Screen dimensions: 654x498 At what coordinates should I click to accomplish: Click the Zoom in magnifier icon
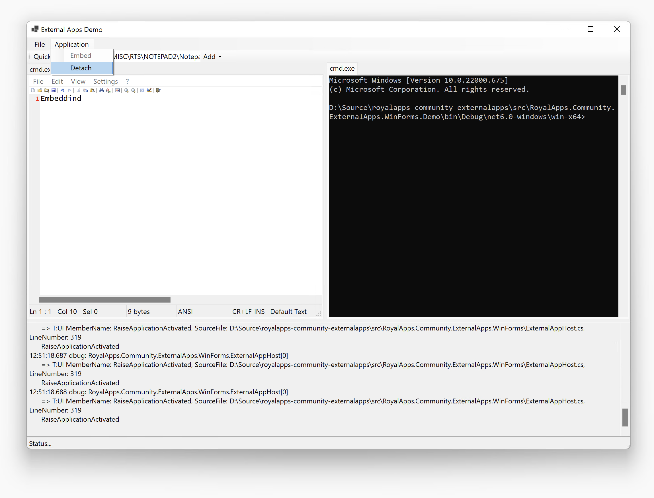pyautogui.click(x=126, y=90)
